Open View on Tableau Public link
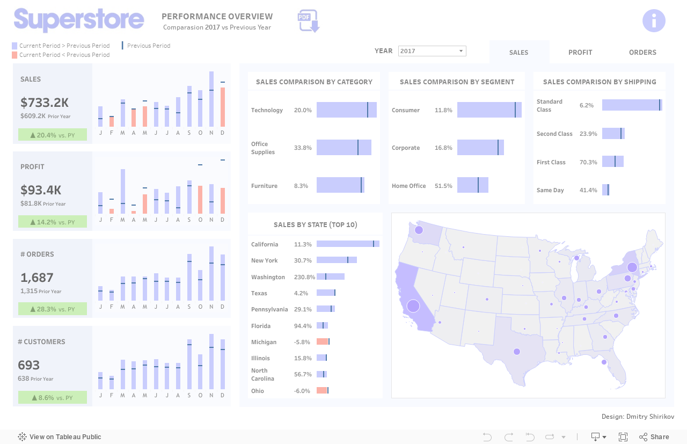This screenshot has height=444, width=687. click(x=60, y=437)
